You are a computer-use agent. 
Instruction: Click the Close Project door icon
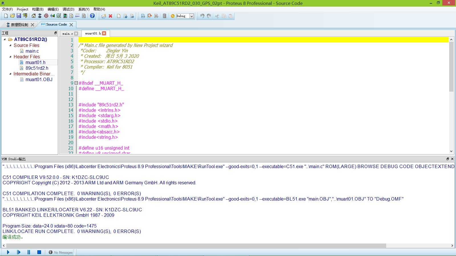point(25,16)
